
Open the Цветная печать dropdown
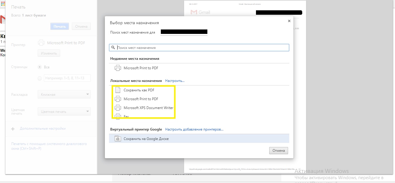64,112
